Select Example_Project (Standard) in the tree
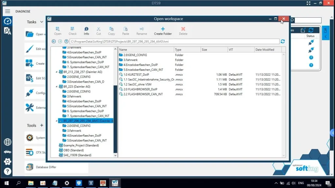Image resolution: width=335 pixels, height=188 pixels. (81, 145)
